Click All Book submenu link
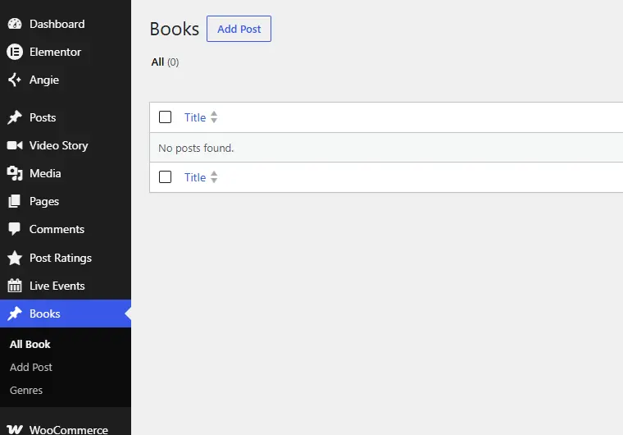The height and width of the screenshot is (435, 623). pyautogui.click(x=30, y=344)
